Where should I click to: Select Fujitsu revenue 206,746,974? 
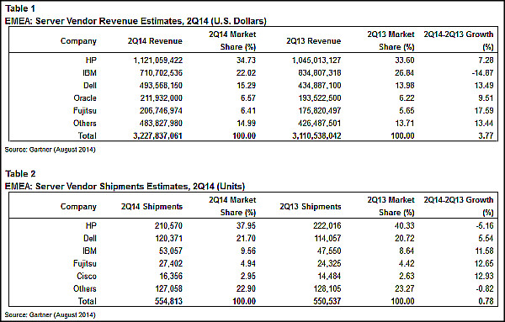(161, 111)
